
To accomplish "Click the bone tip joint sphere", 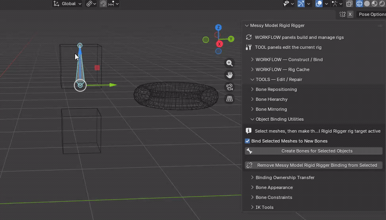I will point(80,45).
